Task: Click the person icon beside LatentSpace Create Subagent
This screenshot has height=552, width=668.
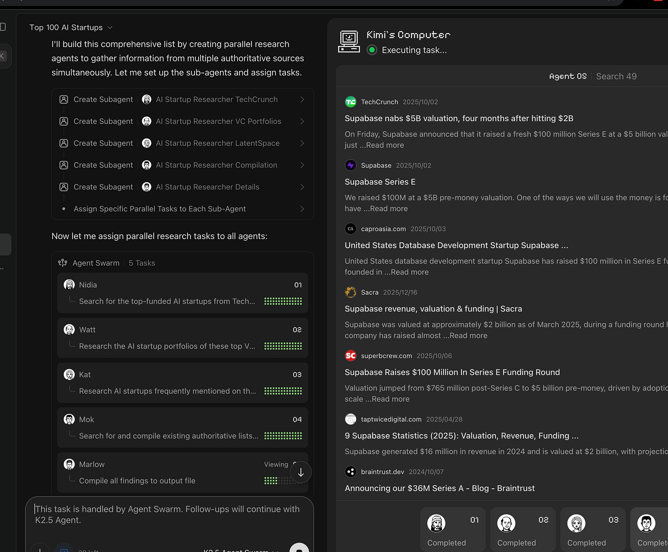Action: 64,143
